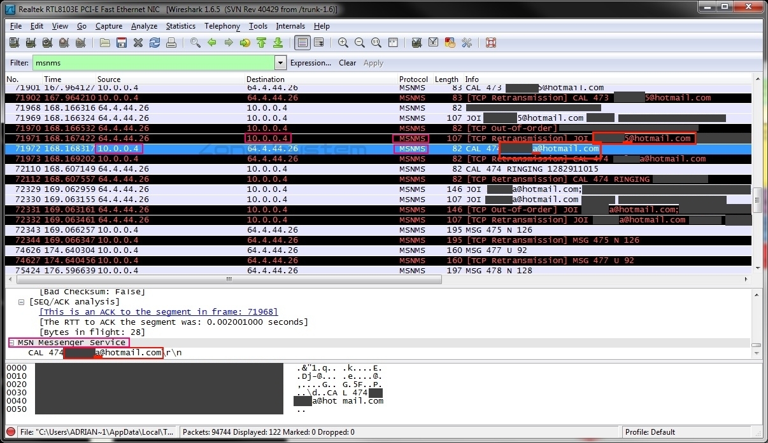Zoom out on packet text
This screenshot has height=443, width=768.
[x=360, y=43]
